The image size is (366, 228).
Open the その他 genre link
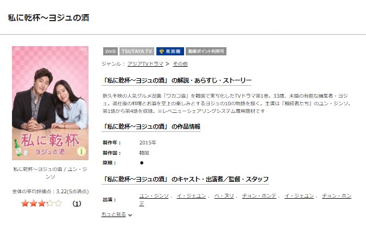[180, 64]
